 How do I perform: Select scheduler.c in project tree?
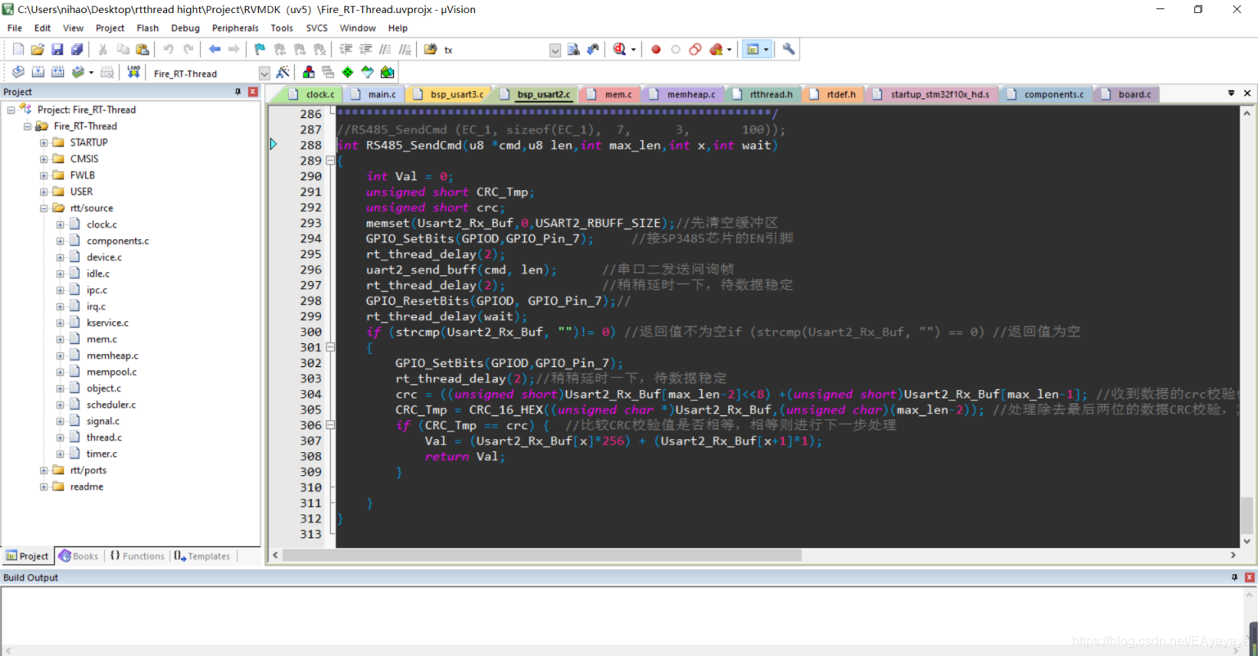(x=111, y=405)
